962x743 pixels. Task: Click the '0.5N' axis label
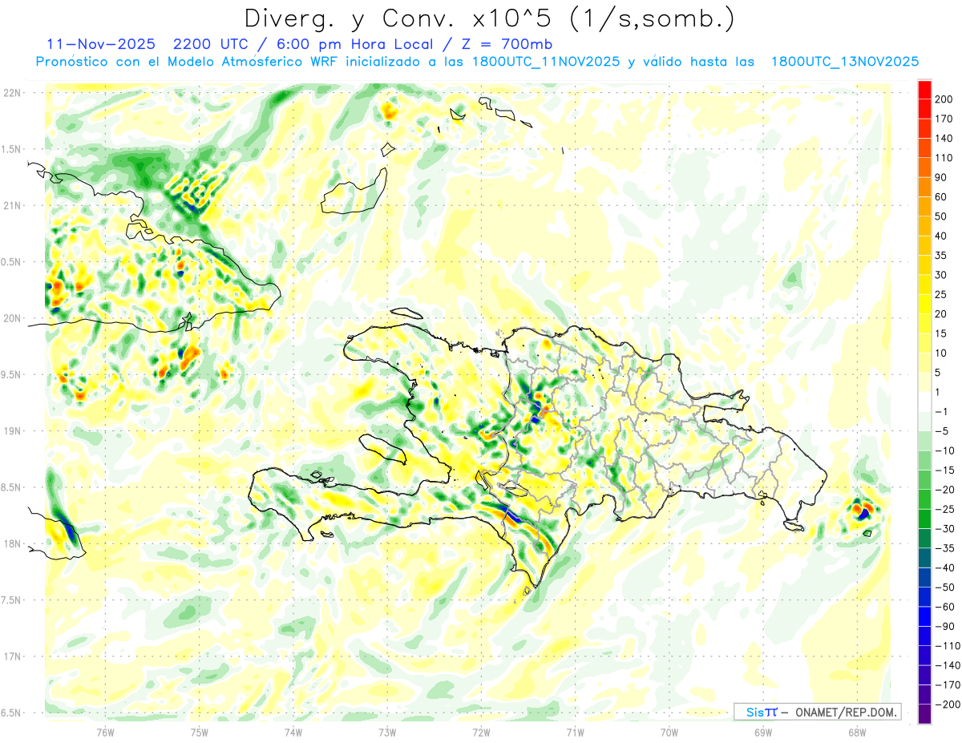[x=11, y=262]
